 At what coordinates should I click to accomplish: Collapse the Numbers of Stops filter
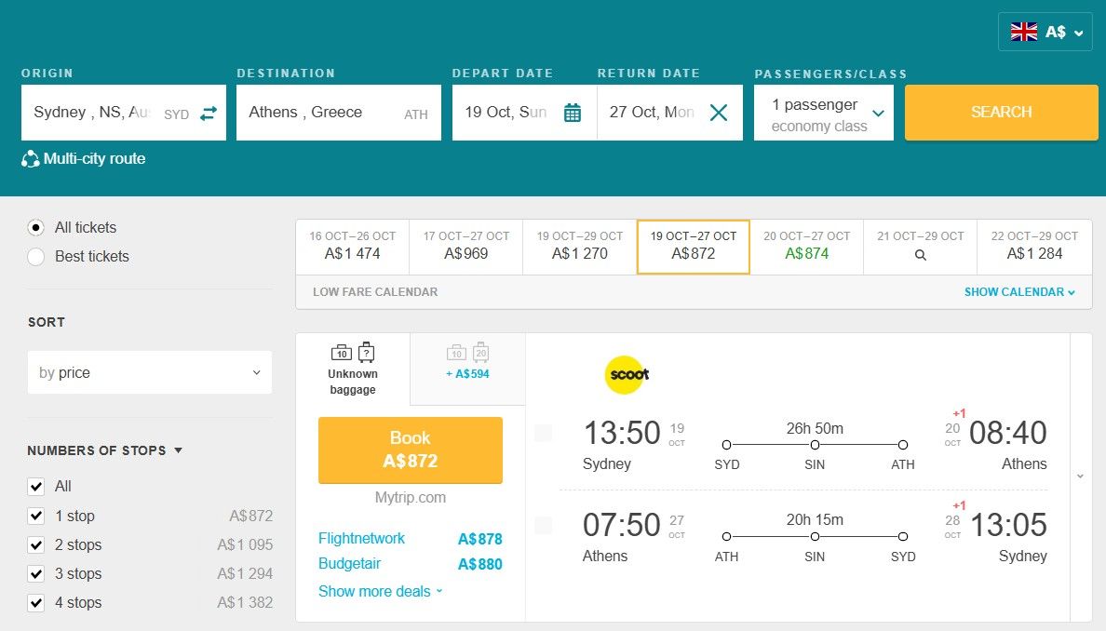104,450
